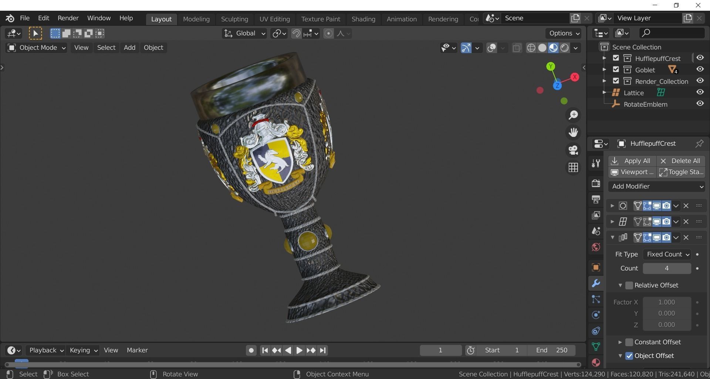Open Object properties tab
The height and width of the screenshot is (379, 710).
pos(596,268)
